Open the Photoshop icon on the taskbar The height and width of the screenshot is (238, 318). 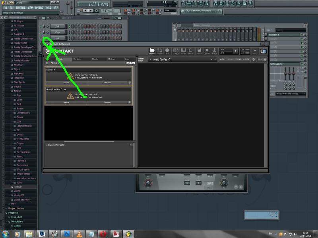67,234
